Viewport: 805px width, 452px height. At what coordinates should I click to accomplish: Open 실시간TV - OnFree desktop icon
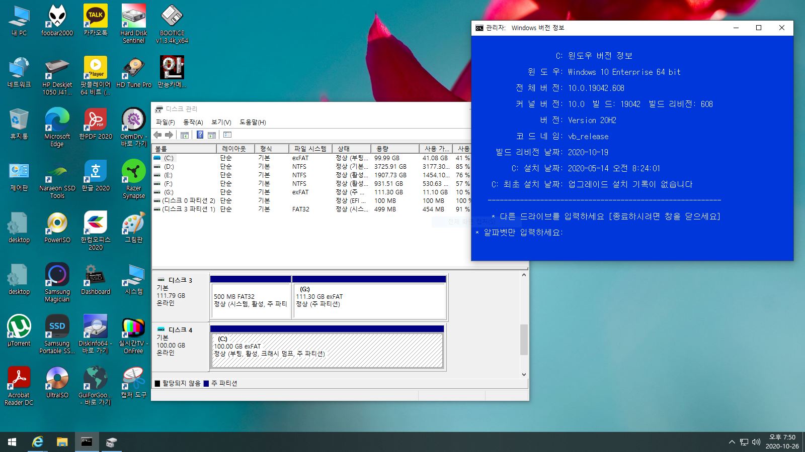[x=134, y=334]
